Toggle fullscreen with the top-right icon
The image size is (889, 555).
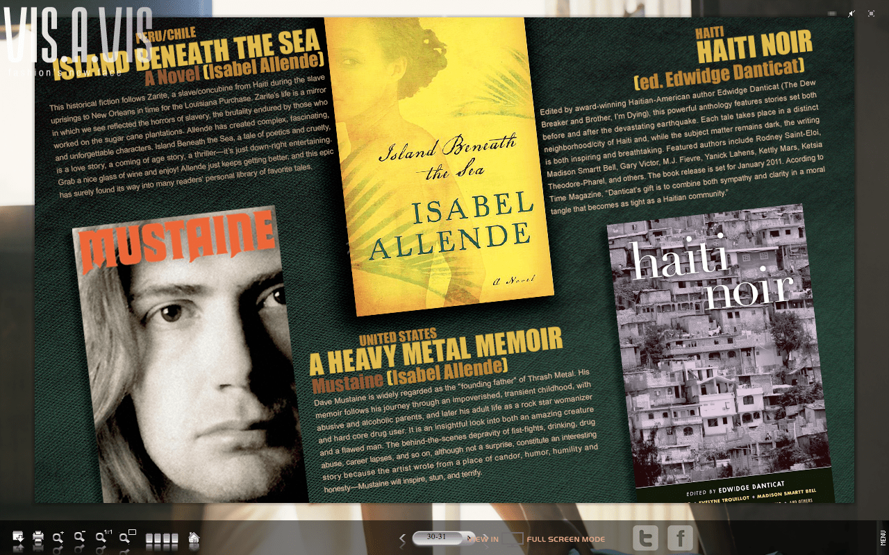click(x=871, y=13)
